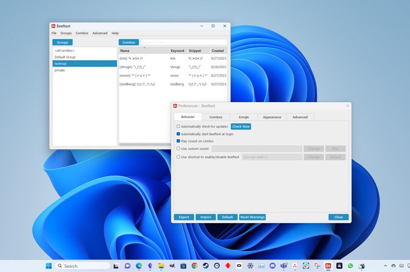Open Task View from the taskbar
This screenshot has height=272, width=410.
[116, 266]
